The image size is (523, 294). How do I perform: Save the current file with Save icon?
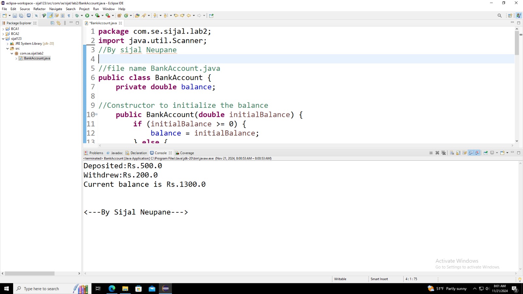coord(15,15)
